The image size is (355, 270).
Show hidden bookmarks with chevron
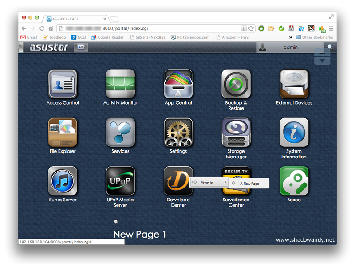pos(291,37)
